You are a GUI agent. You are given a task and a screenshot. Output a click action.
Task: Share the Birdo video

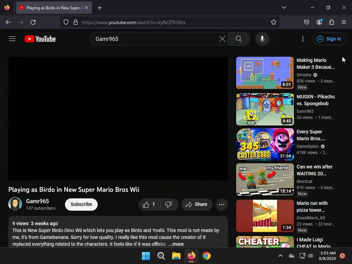[x=196, y=204]
